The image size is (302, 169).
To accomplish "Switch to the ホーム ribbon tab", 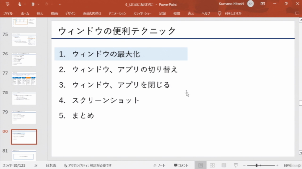I will [x=25, y=14].
